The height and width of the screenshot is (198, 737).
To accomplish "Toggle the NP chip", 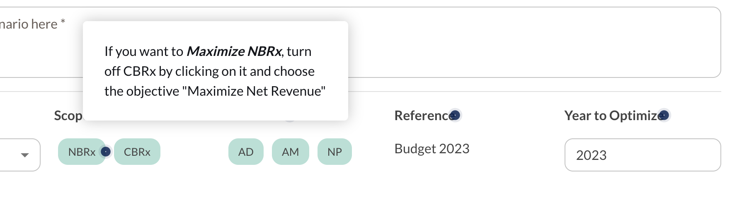I will click(335, 152).
